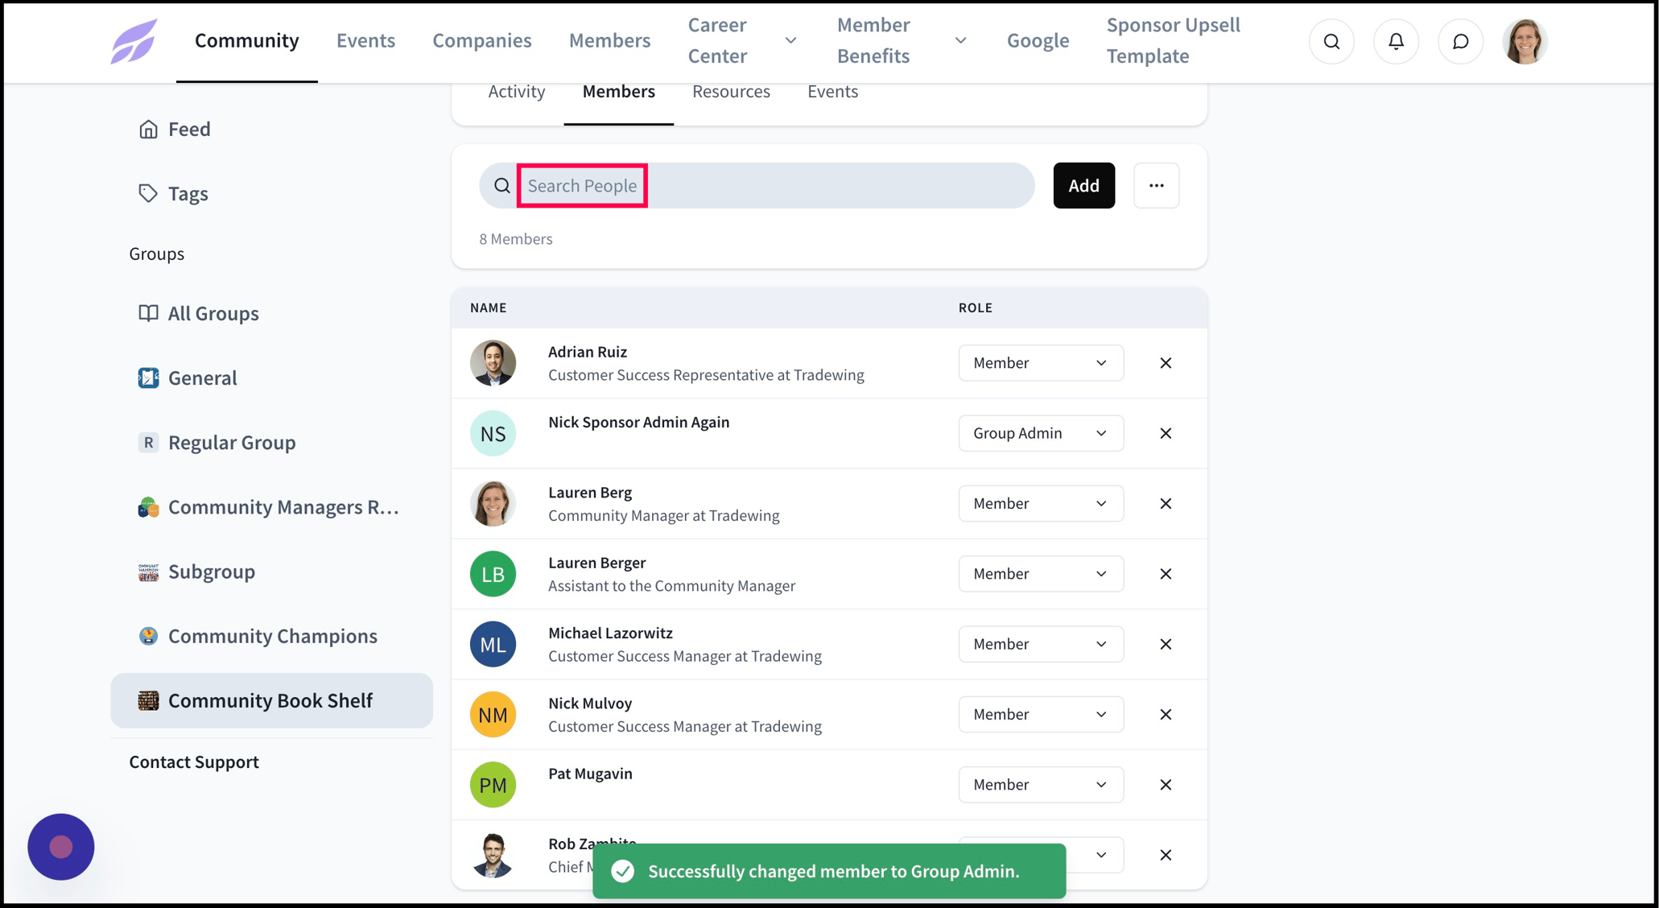Open Lauren Berger role dropdown

(1041, 574)
